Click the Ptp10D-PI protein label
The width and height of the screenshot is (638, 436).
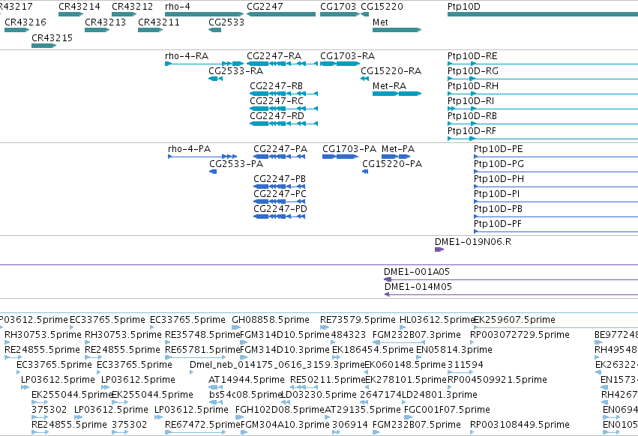(497, 194)
